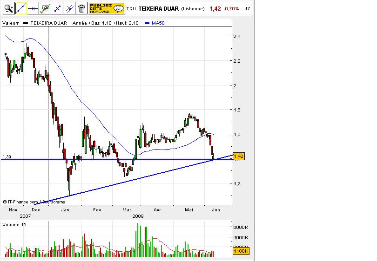Image resolution: width=377 pixels, height=261 pixels.
Task: Select the parallel channel line tool
Action: pyautogui.click(x=69, y=9)
